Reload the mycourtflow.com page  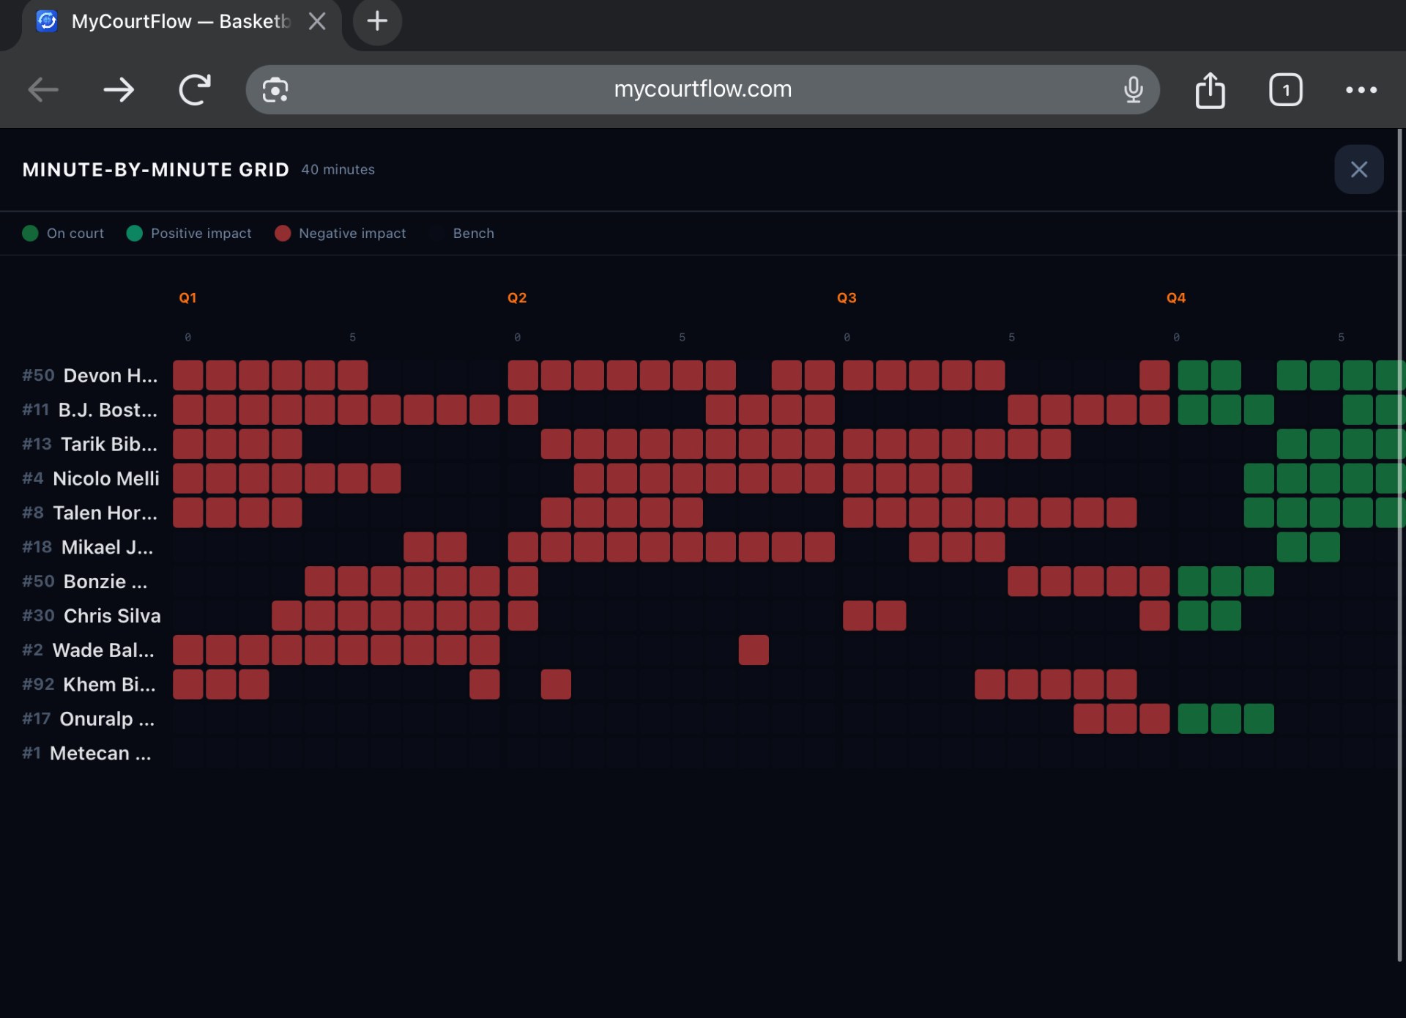coord(195,90)
